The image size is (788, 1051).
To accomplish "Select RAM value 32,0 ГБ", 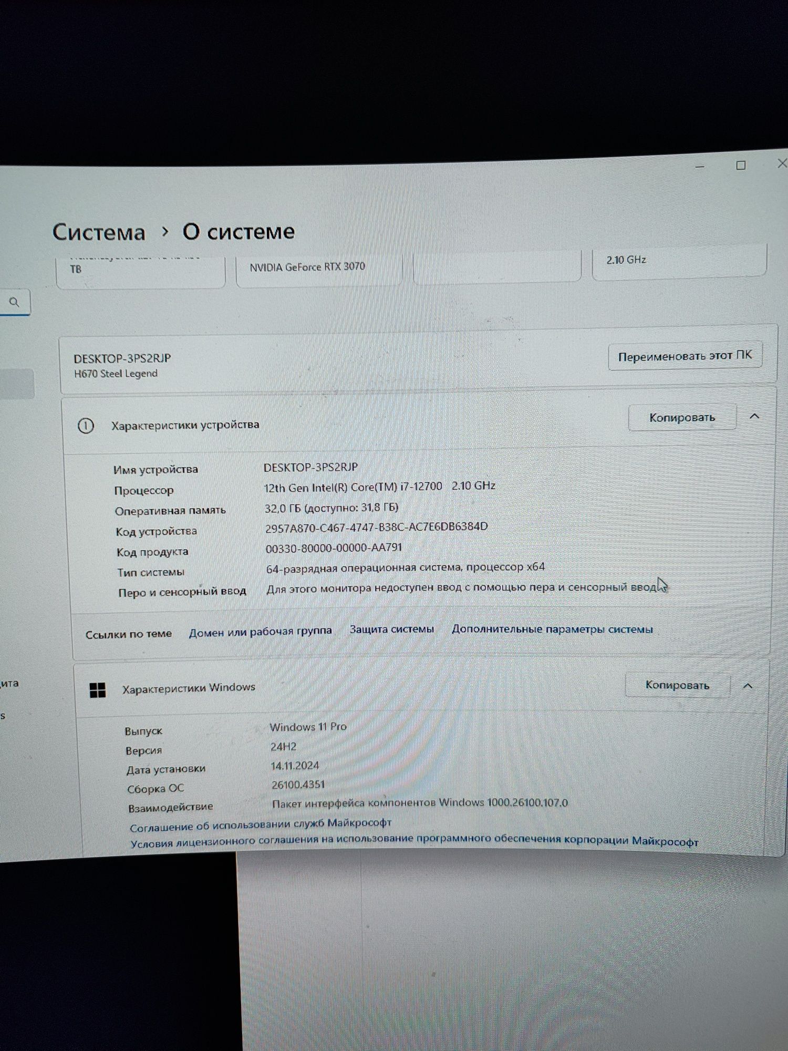I will [331, 508].
